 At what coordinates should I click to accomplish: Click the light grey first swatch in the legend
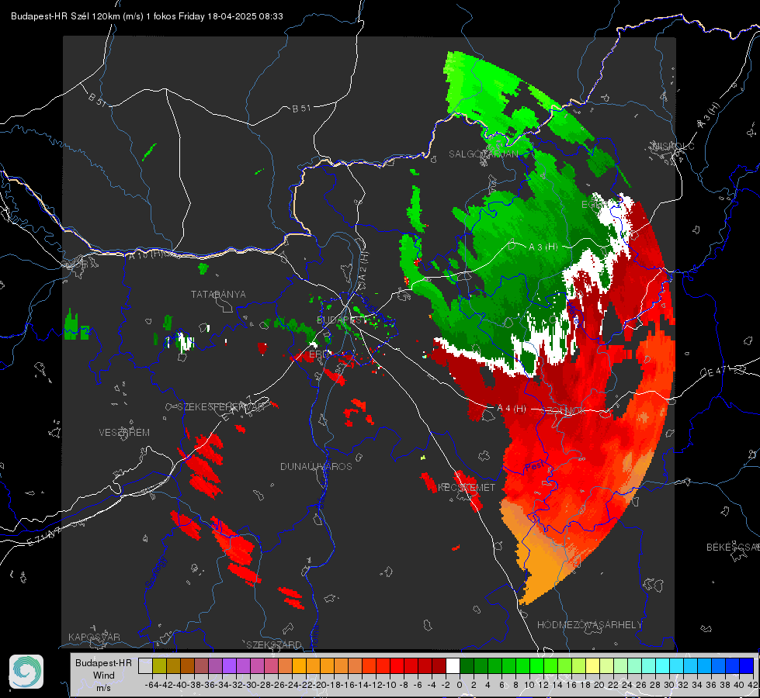[x=145, y=666]
